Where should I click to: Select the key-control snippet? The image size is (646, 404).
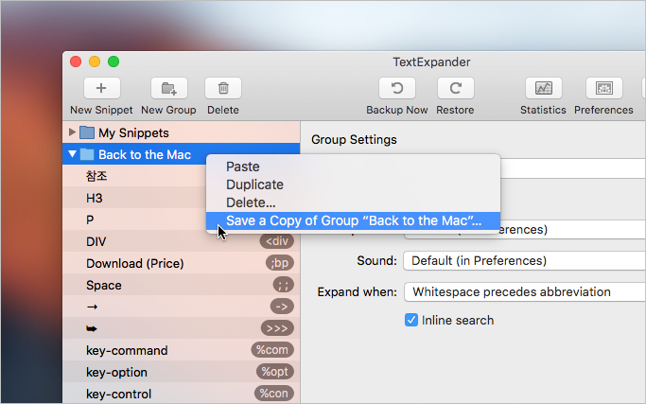tap(182, 394)
